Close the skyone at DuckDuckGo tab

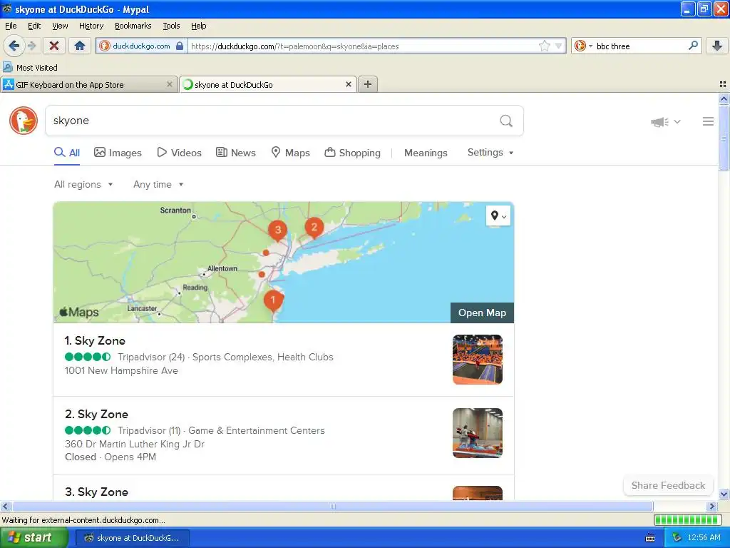(x=348, y=84)
